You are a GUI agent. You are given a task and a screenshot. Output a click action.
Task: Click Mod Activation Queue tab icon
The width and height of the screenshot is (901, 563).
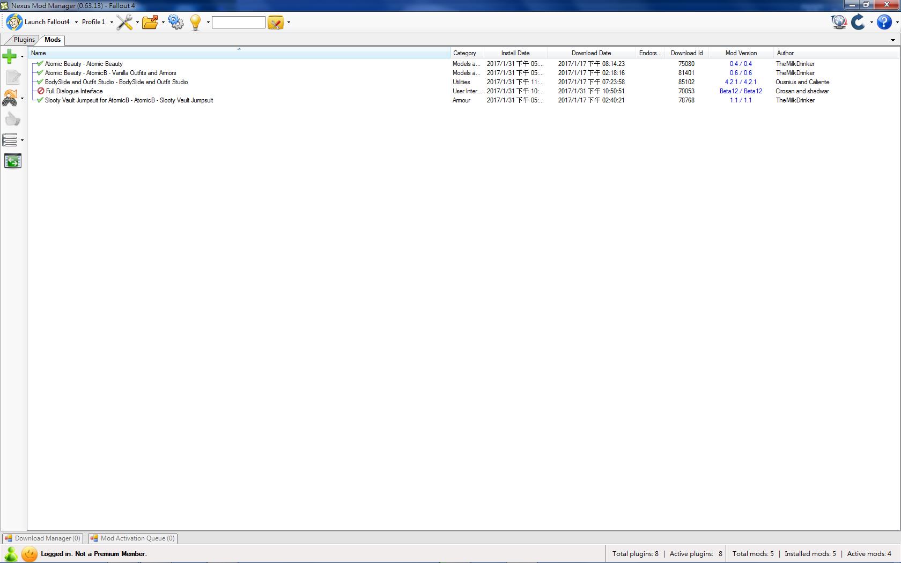pyautogui.click(x=94, y=538)
